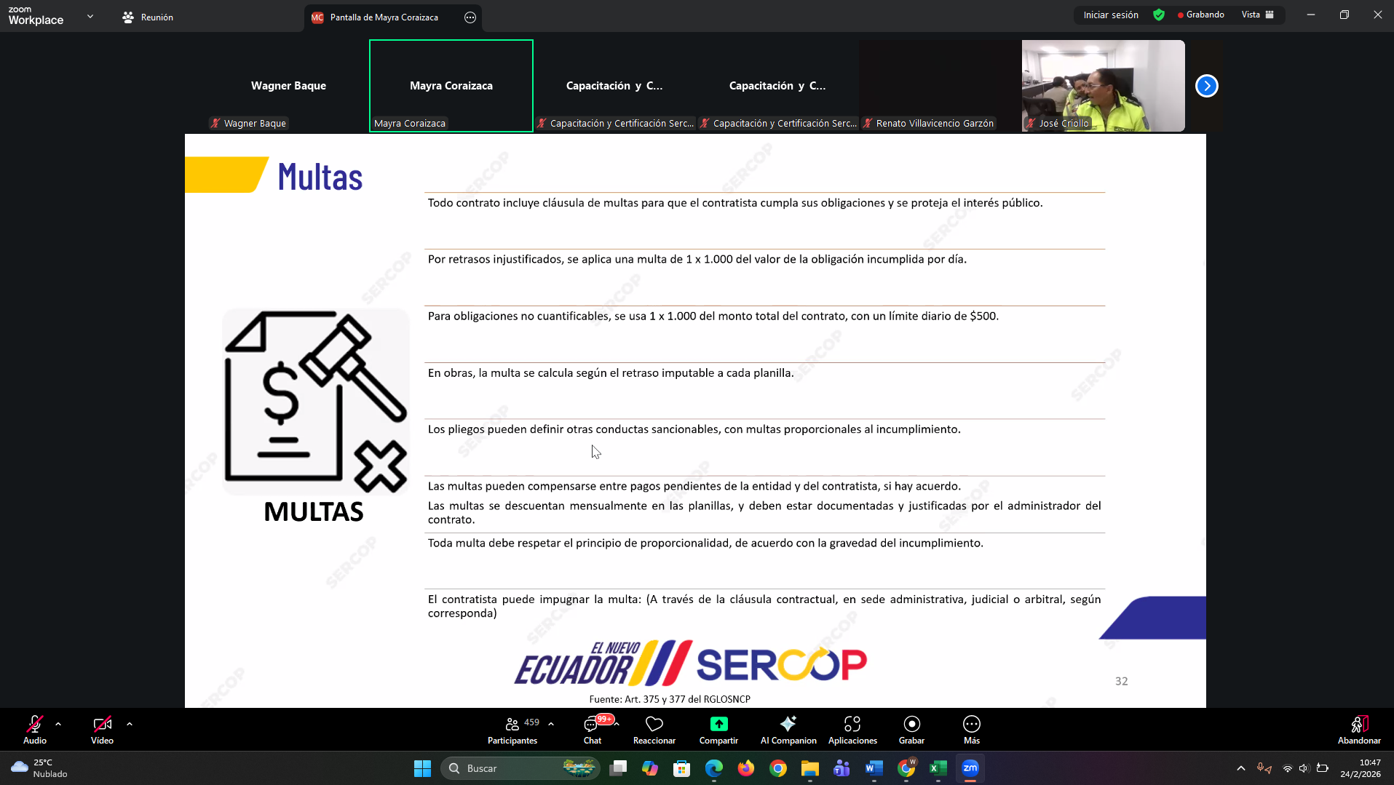Expand video options arrow next to Vídeo
Screen dimensions: 1394x785
[130, 724]
